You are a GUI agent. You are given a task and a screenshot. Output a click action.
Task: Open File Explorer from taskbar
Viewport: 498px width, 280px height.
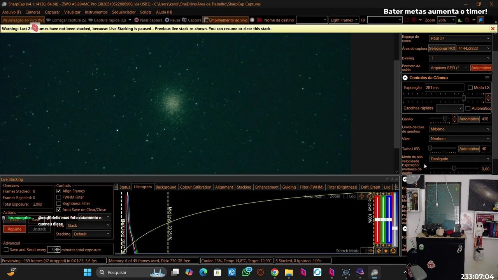[x=289, y=272]
